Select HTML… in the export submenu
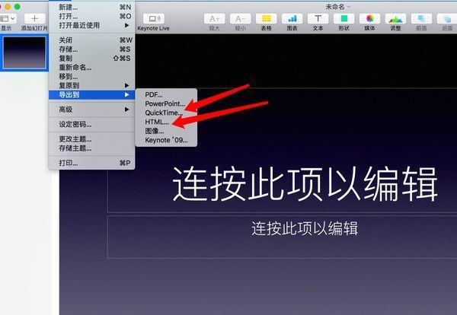Image resolution: width=457 pixels, height=315 pixels. [158, 122]
